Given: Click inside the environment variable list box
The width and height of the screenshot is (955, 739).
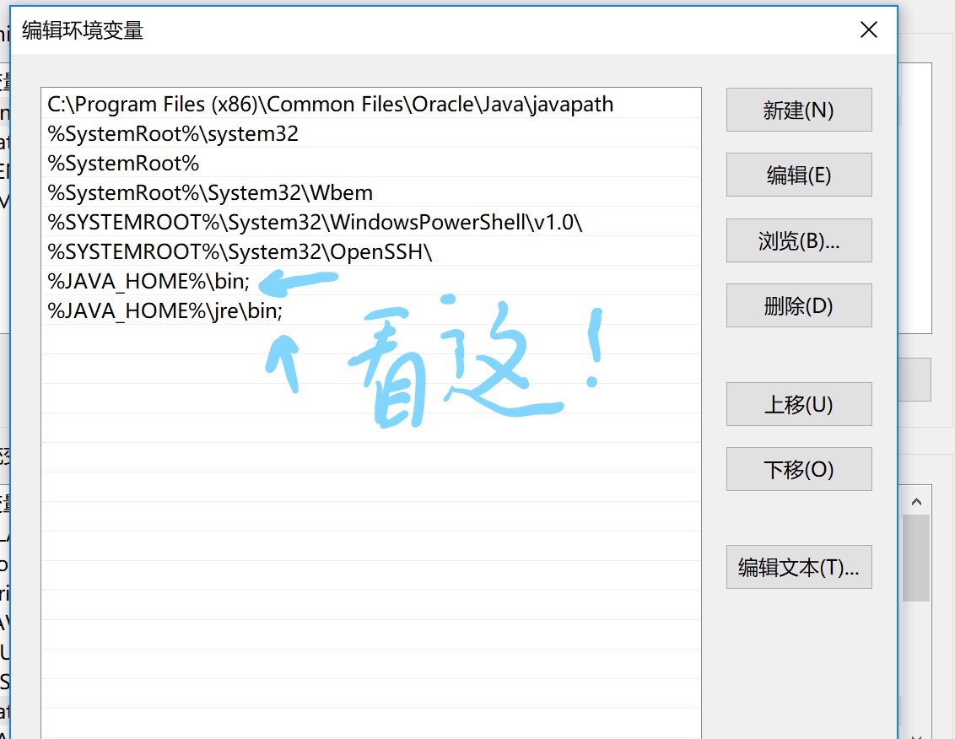Looking at the screenshot, I should pos(371,422).
